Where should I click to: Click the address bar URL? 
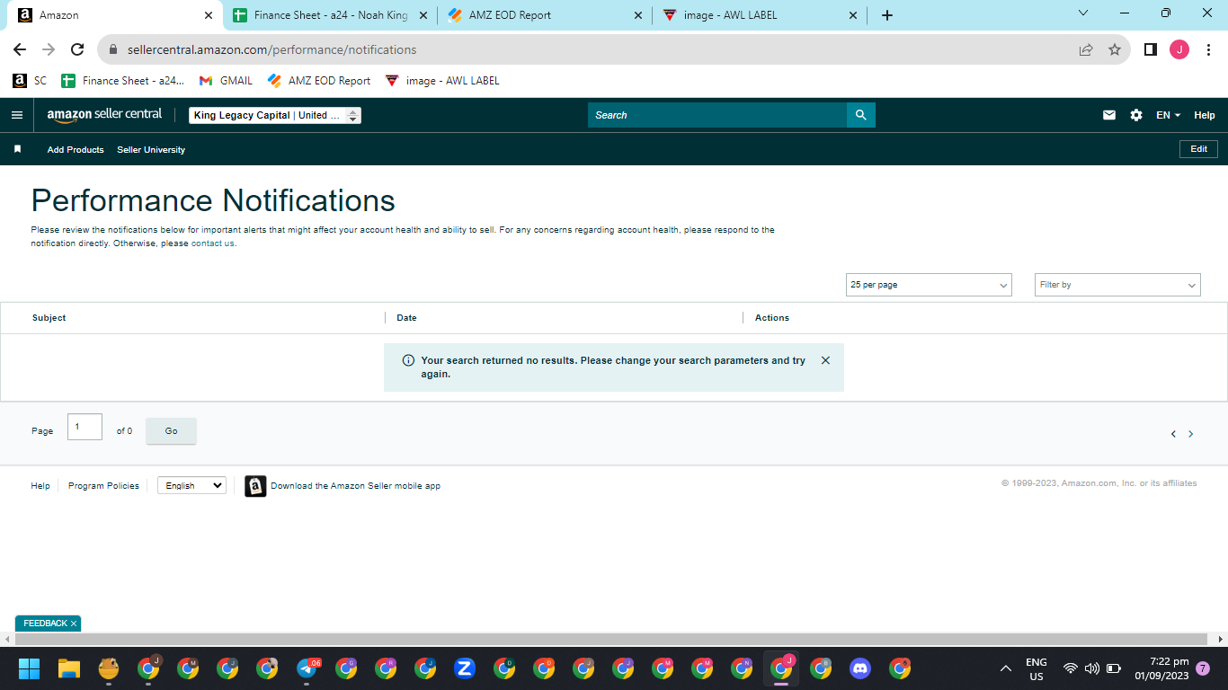(x=271, y=50)
